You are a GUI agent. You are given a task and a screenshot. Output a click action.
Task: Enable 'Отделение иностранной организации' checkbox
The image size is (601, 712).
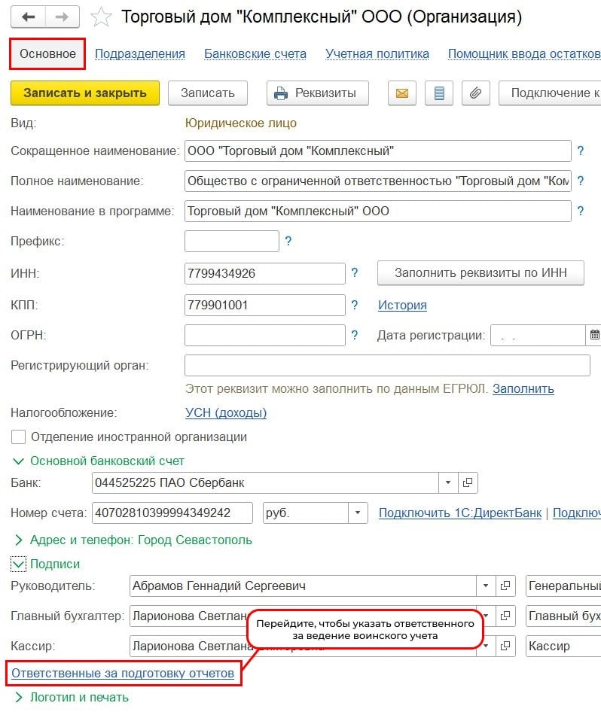tap(19, 437)
